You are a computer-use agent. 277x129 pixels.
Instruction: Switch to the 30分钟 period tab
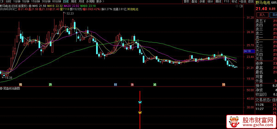(x=47, y=2)
